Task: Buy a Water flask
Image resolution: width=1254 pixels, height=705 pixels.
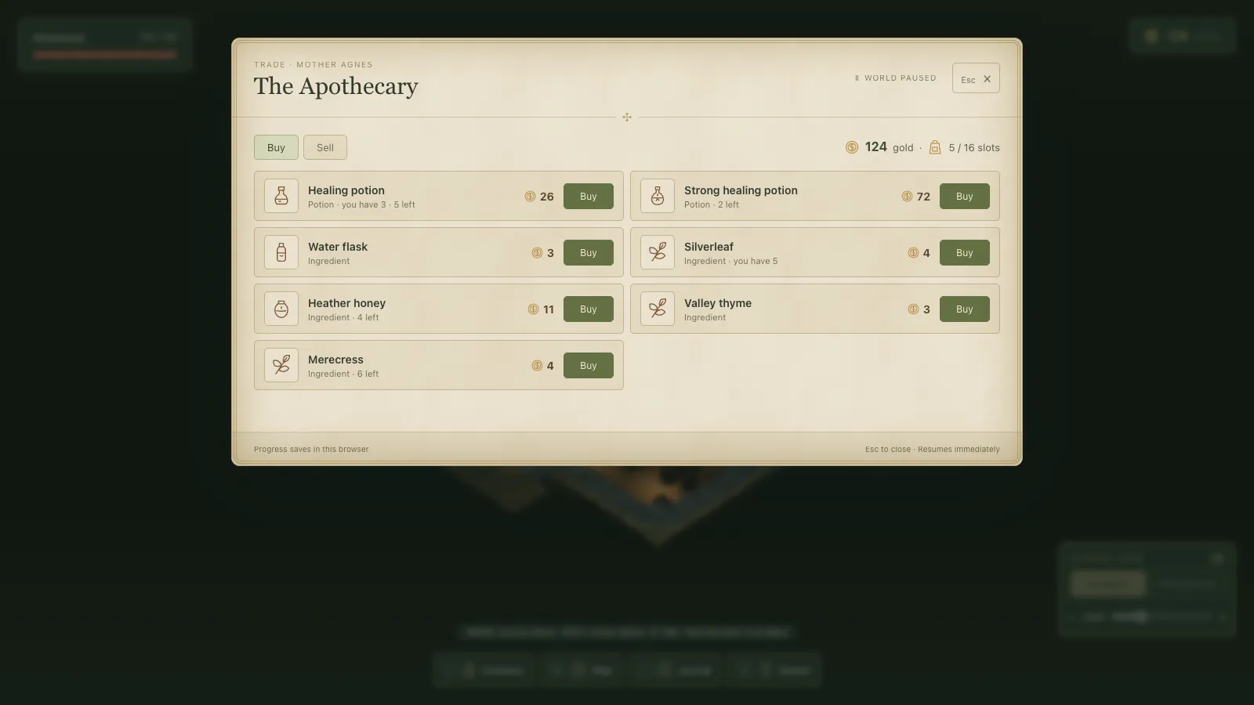Action: coord(589,253)
